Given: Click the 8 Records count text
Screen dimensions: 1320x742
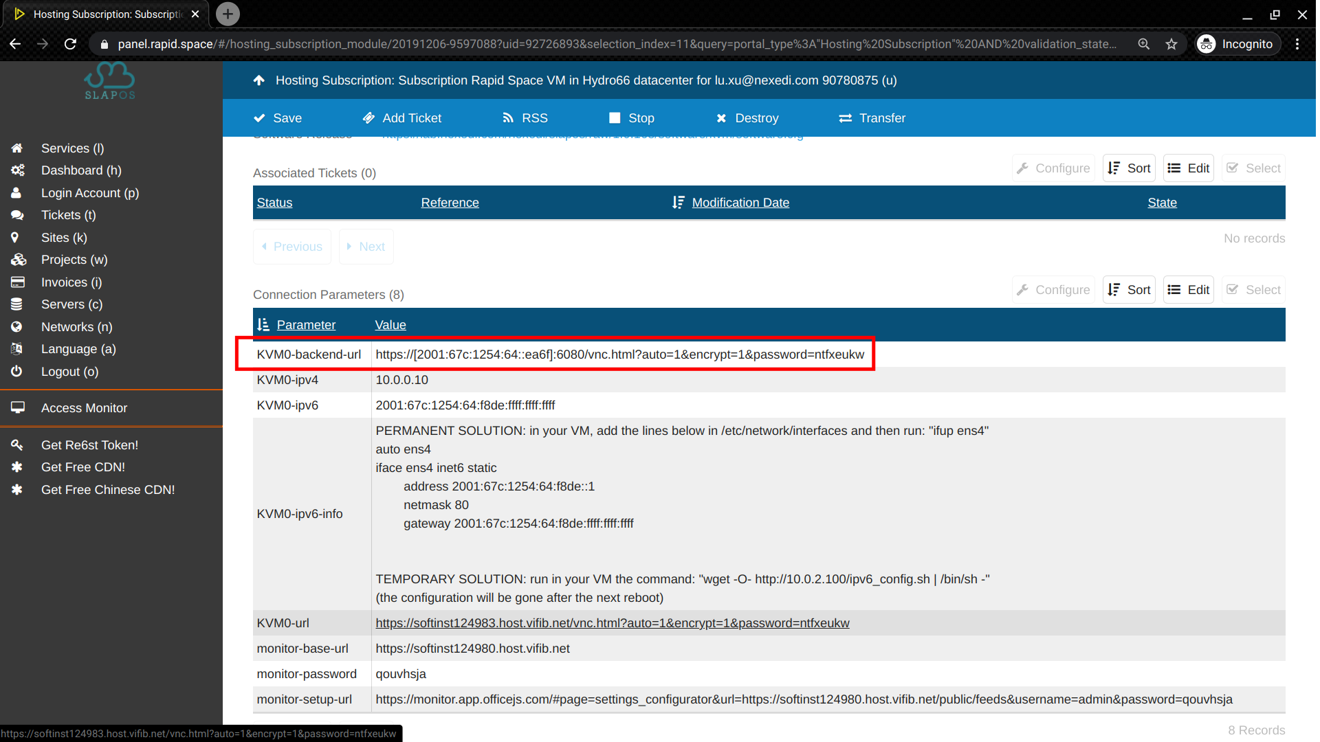Looking at the screenshot, I should tap(1256, 730).
